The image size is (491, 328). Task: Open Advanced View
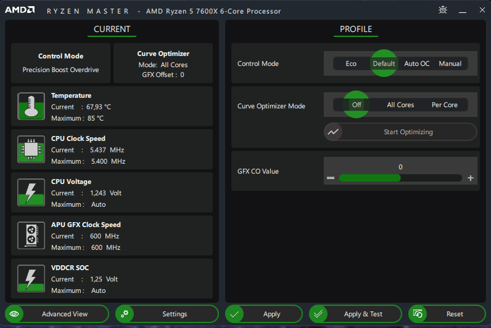57,314
